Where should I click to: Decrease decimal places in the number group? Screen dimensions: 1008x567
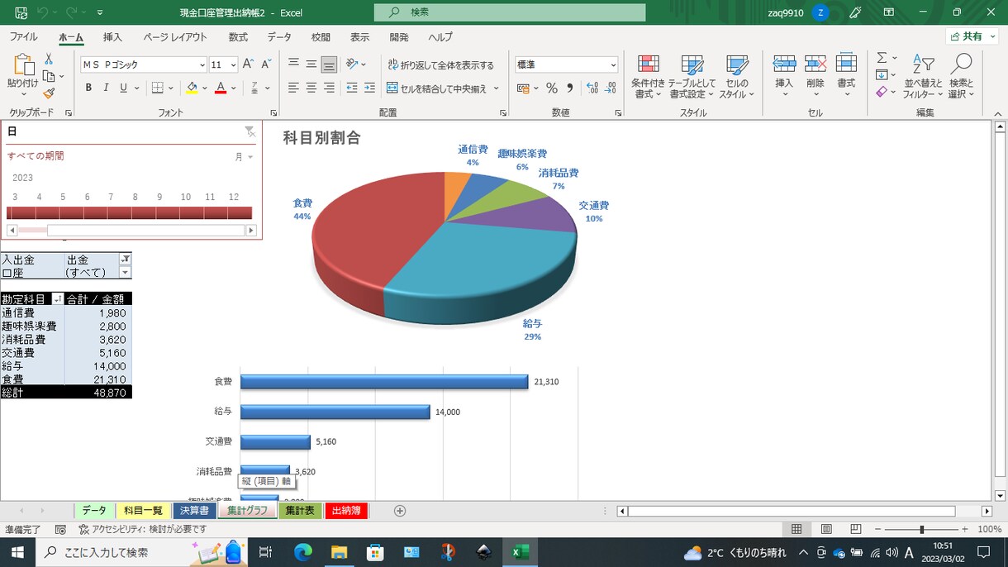click(612, 88)
